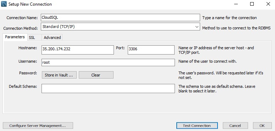This screenshot has width=275, height=131.
Task: Click 'Type a name for the connection' hint
Action: pyautogui.click(x=229, y=18)
